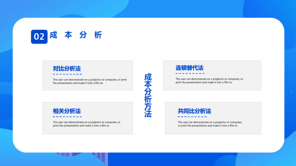Click the 02 section number badge
The width and height of the screenshot is (296, 166).
tap(39, 37)
